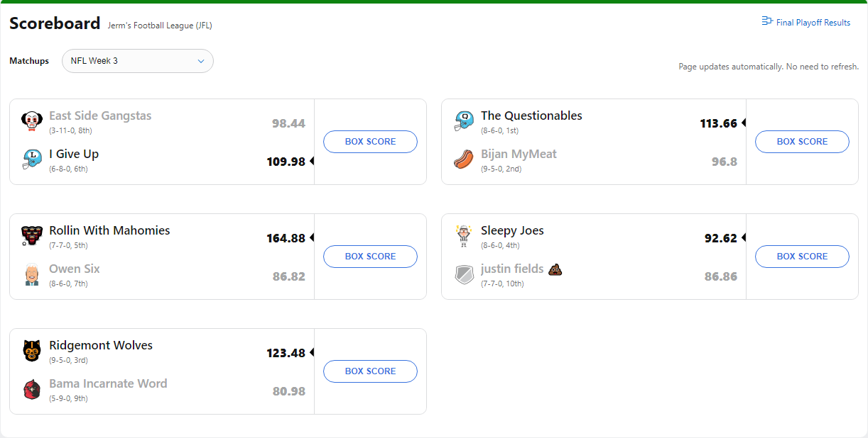Click Bama Incarnate Word cardinal avatar
This screenshot has height=438, width=868.
pos(31,389)
